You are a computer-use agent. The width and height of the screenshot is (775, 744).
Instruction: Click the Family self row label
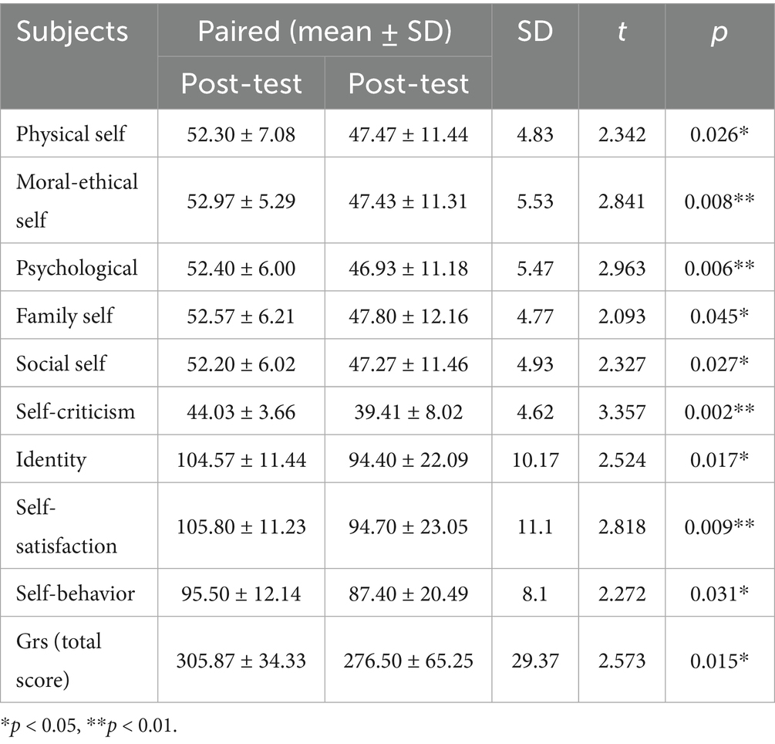[x=65, y=316]
